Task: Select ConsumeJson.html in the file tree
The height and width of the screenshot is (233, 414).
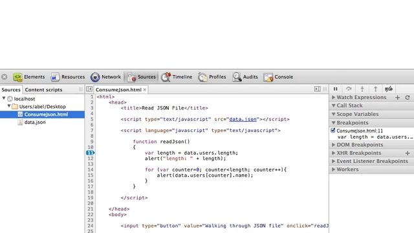Action: [x=42, y=115]
